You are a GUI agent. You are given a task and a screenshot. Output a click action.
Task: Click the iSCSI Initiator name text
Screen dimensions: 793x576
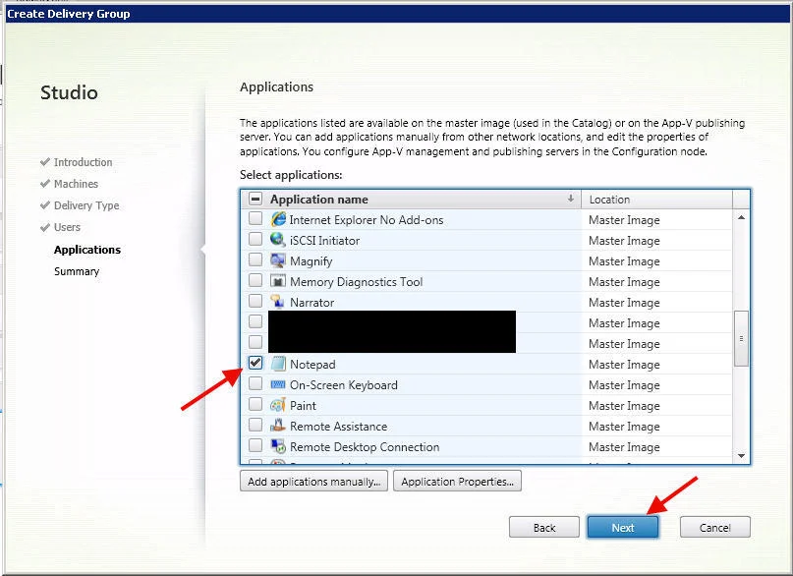(324, 241)
